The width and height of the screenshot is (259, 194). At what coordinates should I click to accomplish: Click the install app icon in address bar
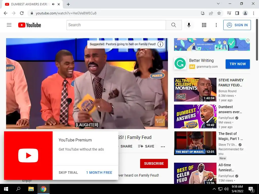point(203,13)
